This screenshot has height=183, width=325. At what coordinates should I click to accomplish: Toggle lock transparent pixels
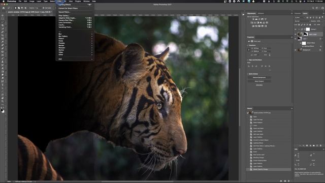[299, 25]
